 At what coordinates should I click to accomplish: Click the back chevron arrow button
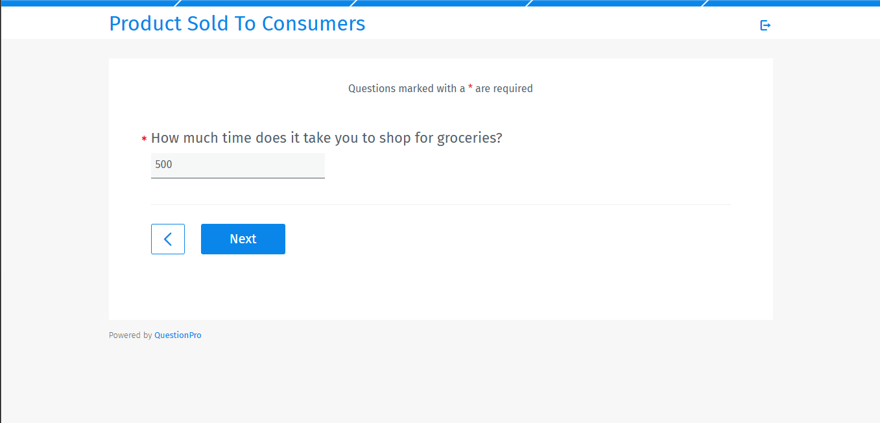[x=167, y=239]
